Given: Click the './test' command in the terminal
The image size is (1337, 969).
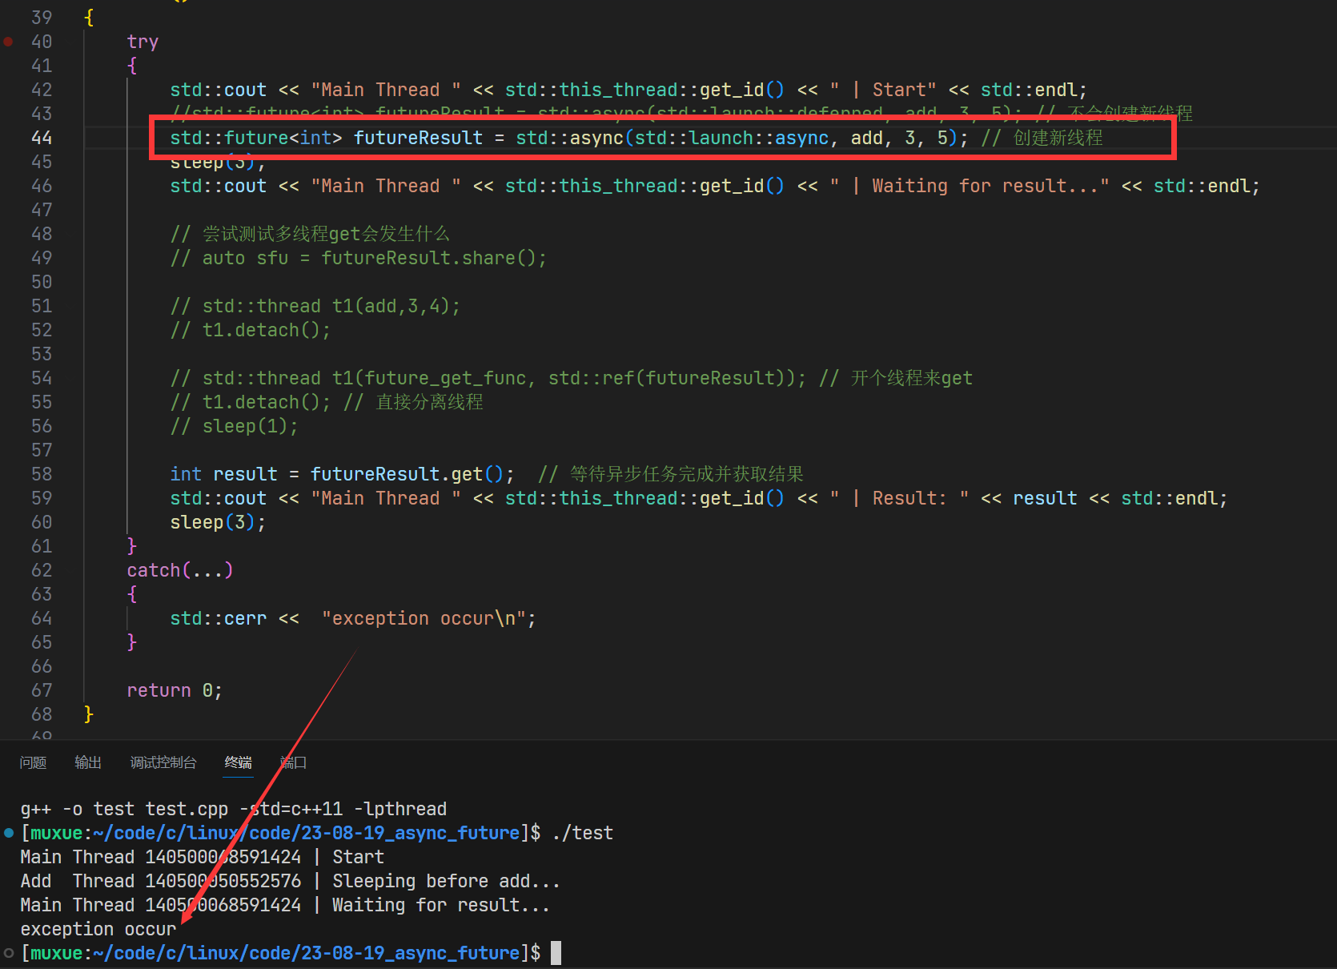Looking at the screenshot, I should click(583, 833).
